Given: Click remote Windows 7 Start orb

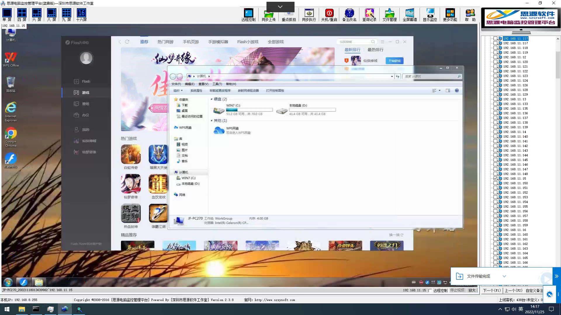Looking at the screenshot, I should [x=8, y=282].
